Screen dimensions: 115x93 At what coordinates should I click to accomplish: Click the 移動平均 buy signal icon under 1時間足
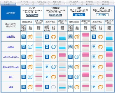pos(47,37)
